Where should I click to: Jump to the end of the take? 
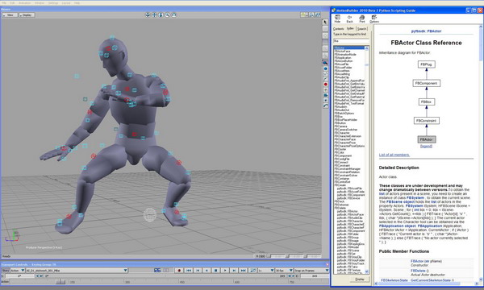[244, 271]
